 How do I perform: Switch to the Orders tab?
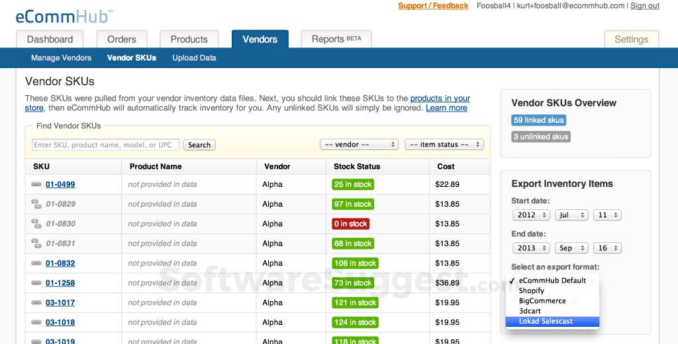(x=122, y=40)
